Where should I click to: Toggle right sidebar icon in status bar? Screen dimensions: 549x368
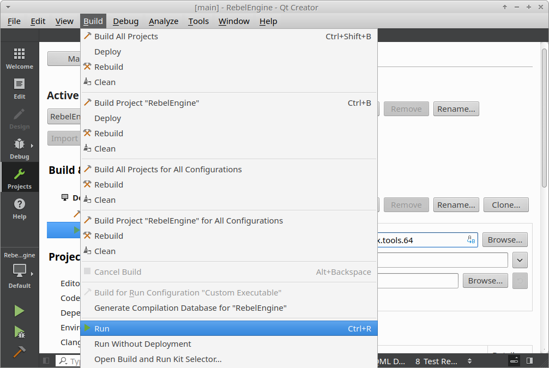click(529, 361)
